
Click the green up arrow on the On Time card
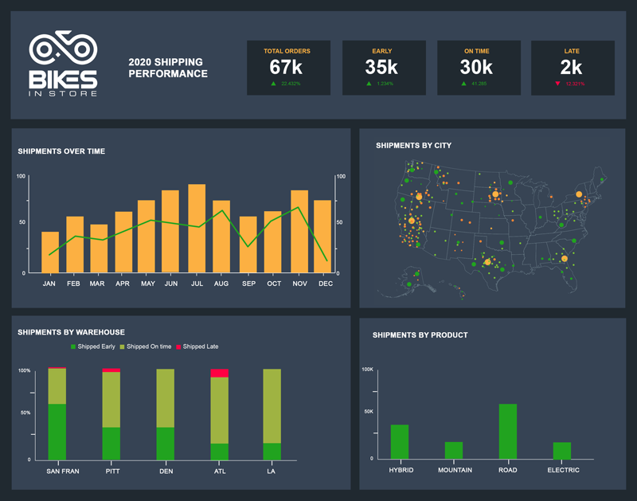point(466,82)
